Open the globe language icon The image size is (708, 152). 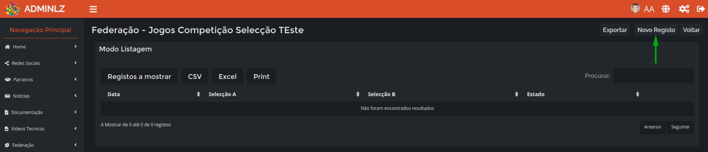[x=666, y=9]
